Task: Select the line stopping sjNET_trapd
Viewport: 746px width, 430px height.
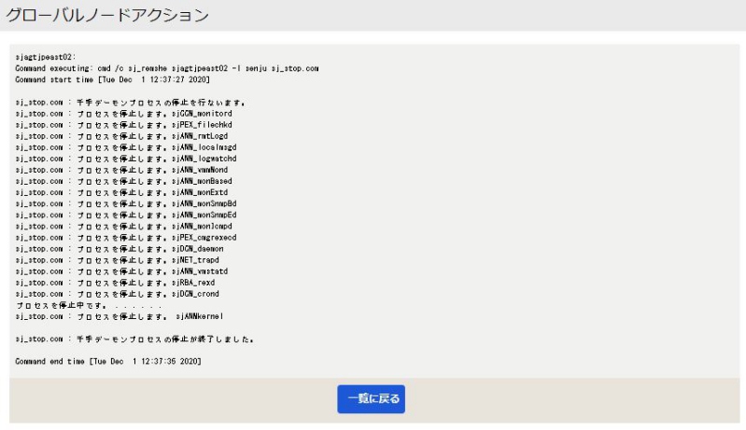Action: click(117, 260)
